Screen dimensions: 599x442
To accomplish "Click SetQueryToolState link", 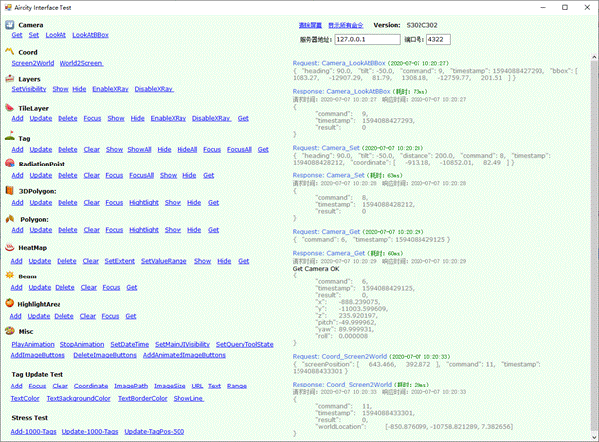I will (x=245, y=344).
